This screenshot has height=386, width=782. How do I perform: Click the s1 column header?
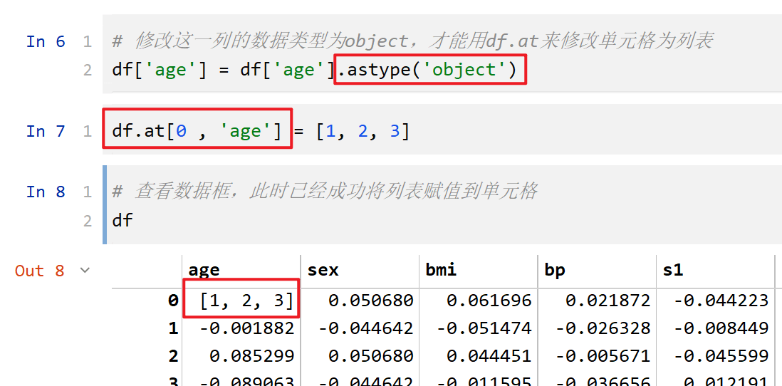(672, 270)
